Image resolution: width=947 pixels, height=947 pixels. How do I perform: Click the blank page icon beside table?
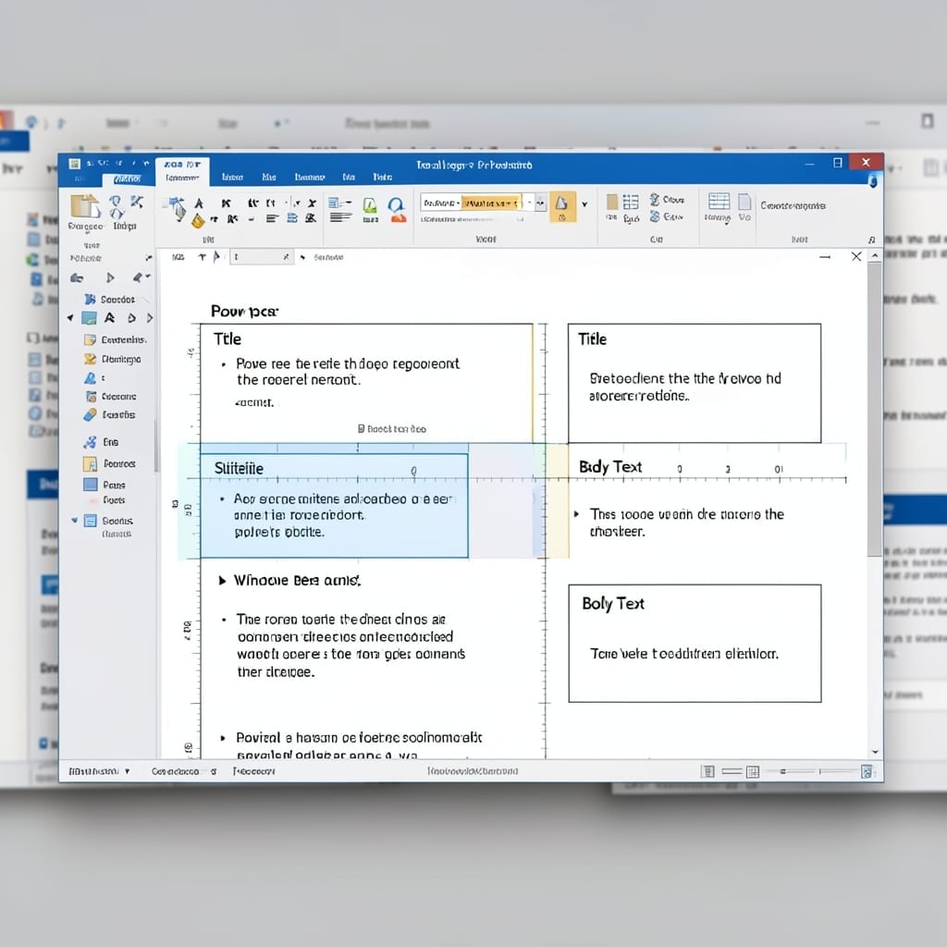coord(744,201)
